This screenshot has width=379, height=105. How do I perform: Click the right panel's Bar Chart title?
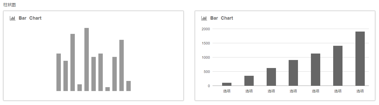click(222, 18)
